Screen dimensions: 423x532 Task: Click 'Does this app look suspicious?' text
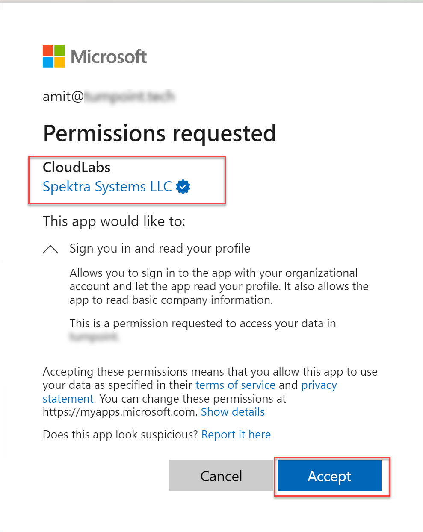point(120,435)
